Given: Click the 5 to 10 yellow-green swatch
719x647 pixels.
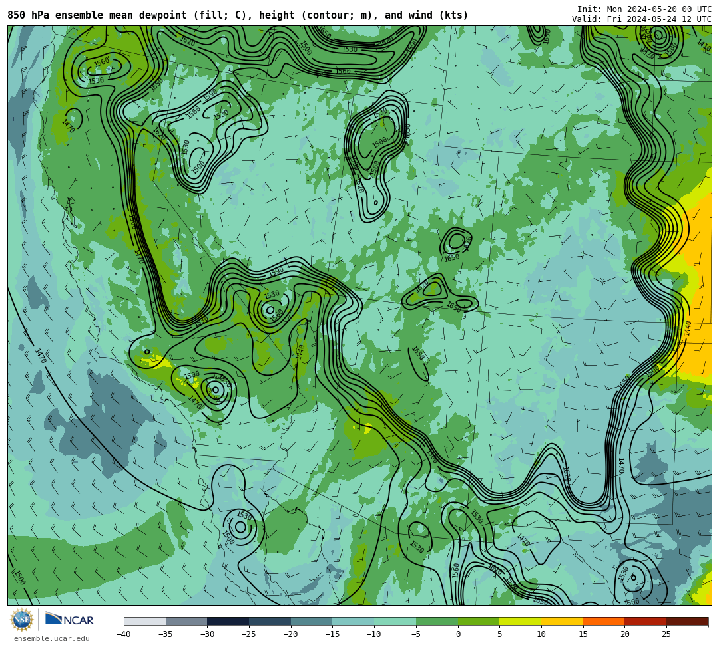Looking at the screenshot, I should click(521, 621).
